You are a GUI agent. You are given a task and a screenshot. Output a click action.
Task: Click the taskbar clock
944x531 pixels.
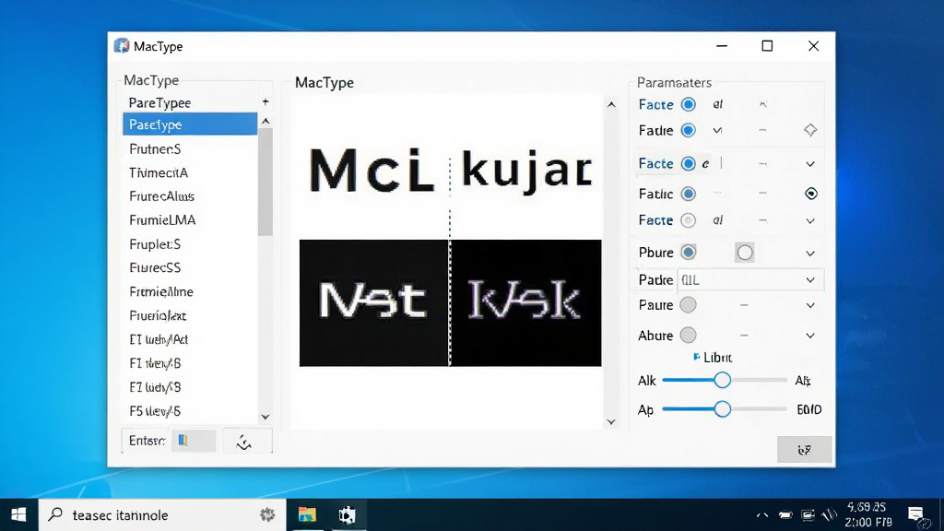click(867, 514)
